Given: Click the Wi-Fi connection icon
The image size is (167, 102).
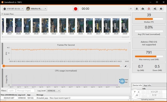Looking at the screenshot, I should click(131, 9).
